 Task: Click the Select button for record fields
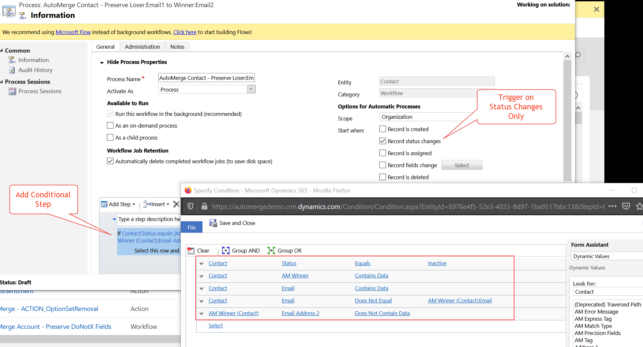pos(462,165)
